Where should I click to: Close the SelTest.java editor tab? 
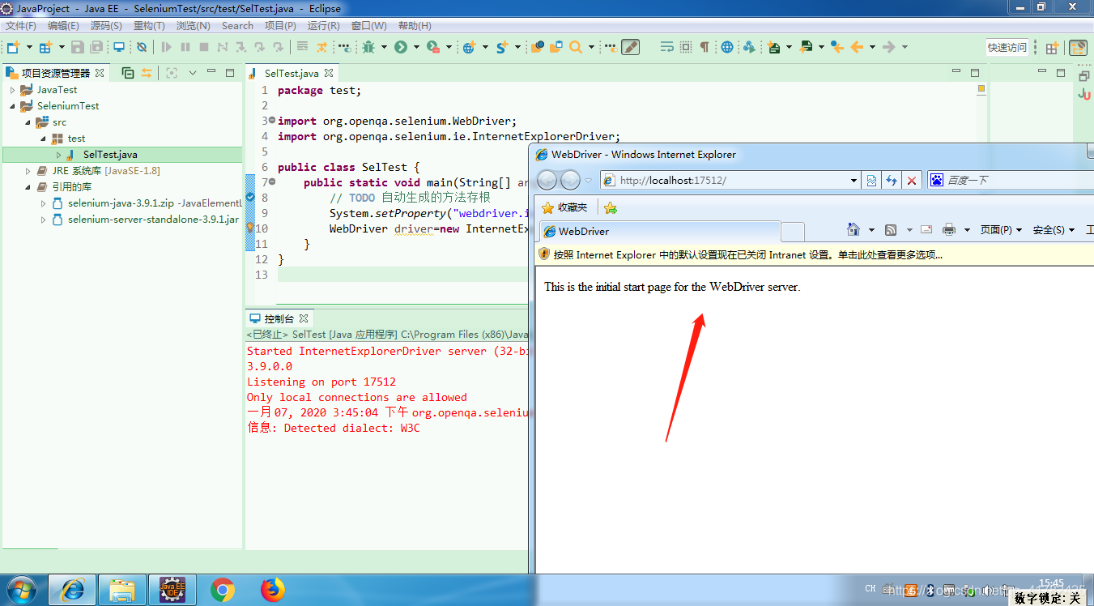pos(327,73)
